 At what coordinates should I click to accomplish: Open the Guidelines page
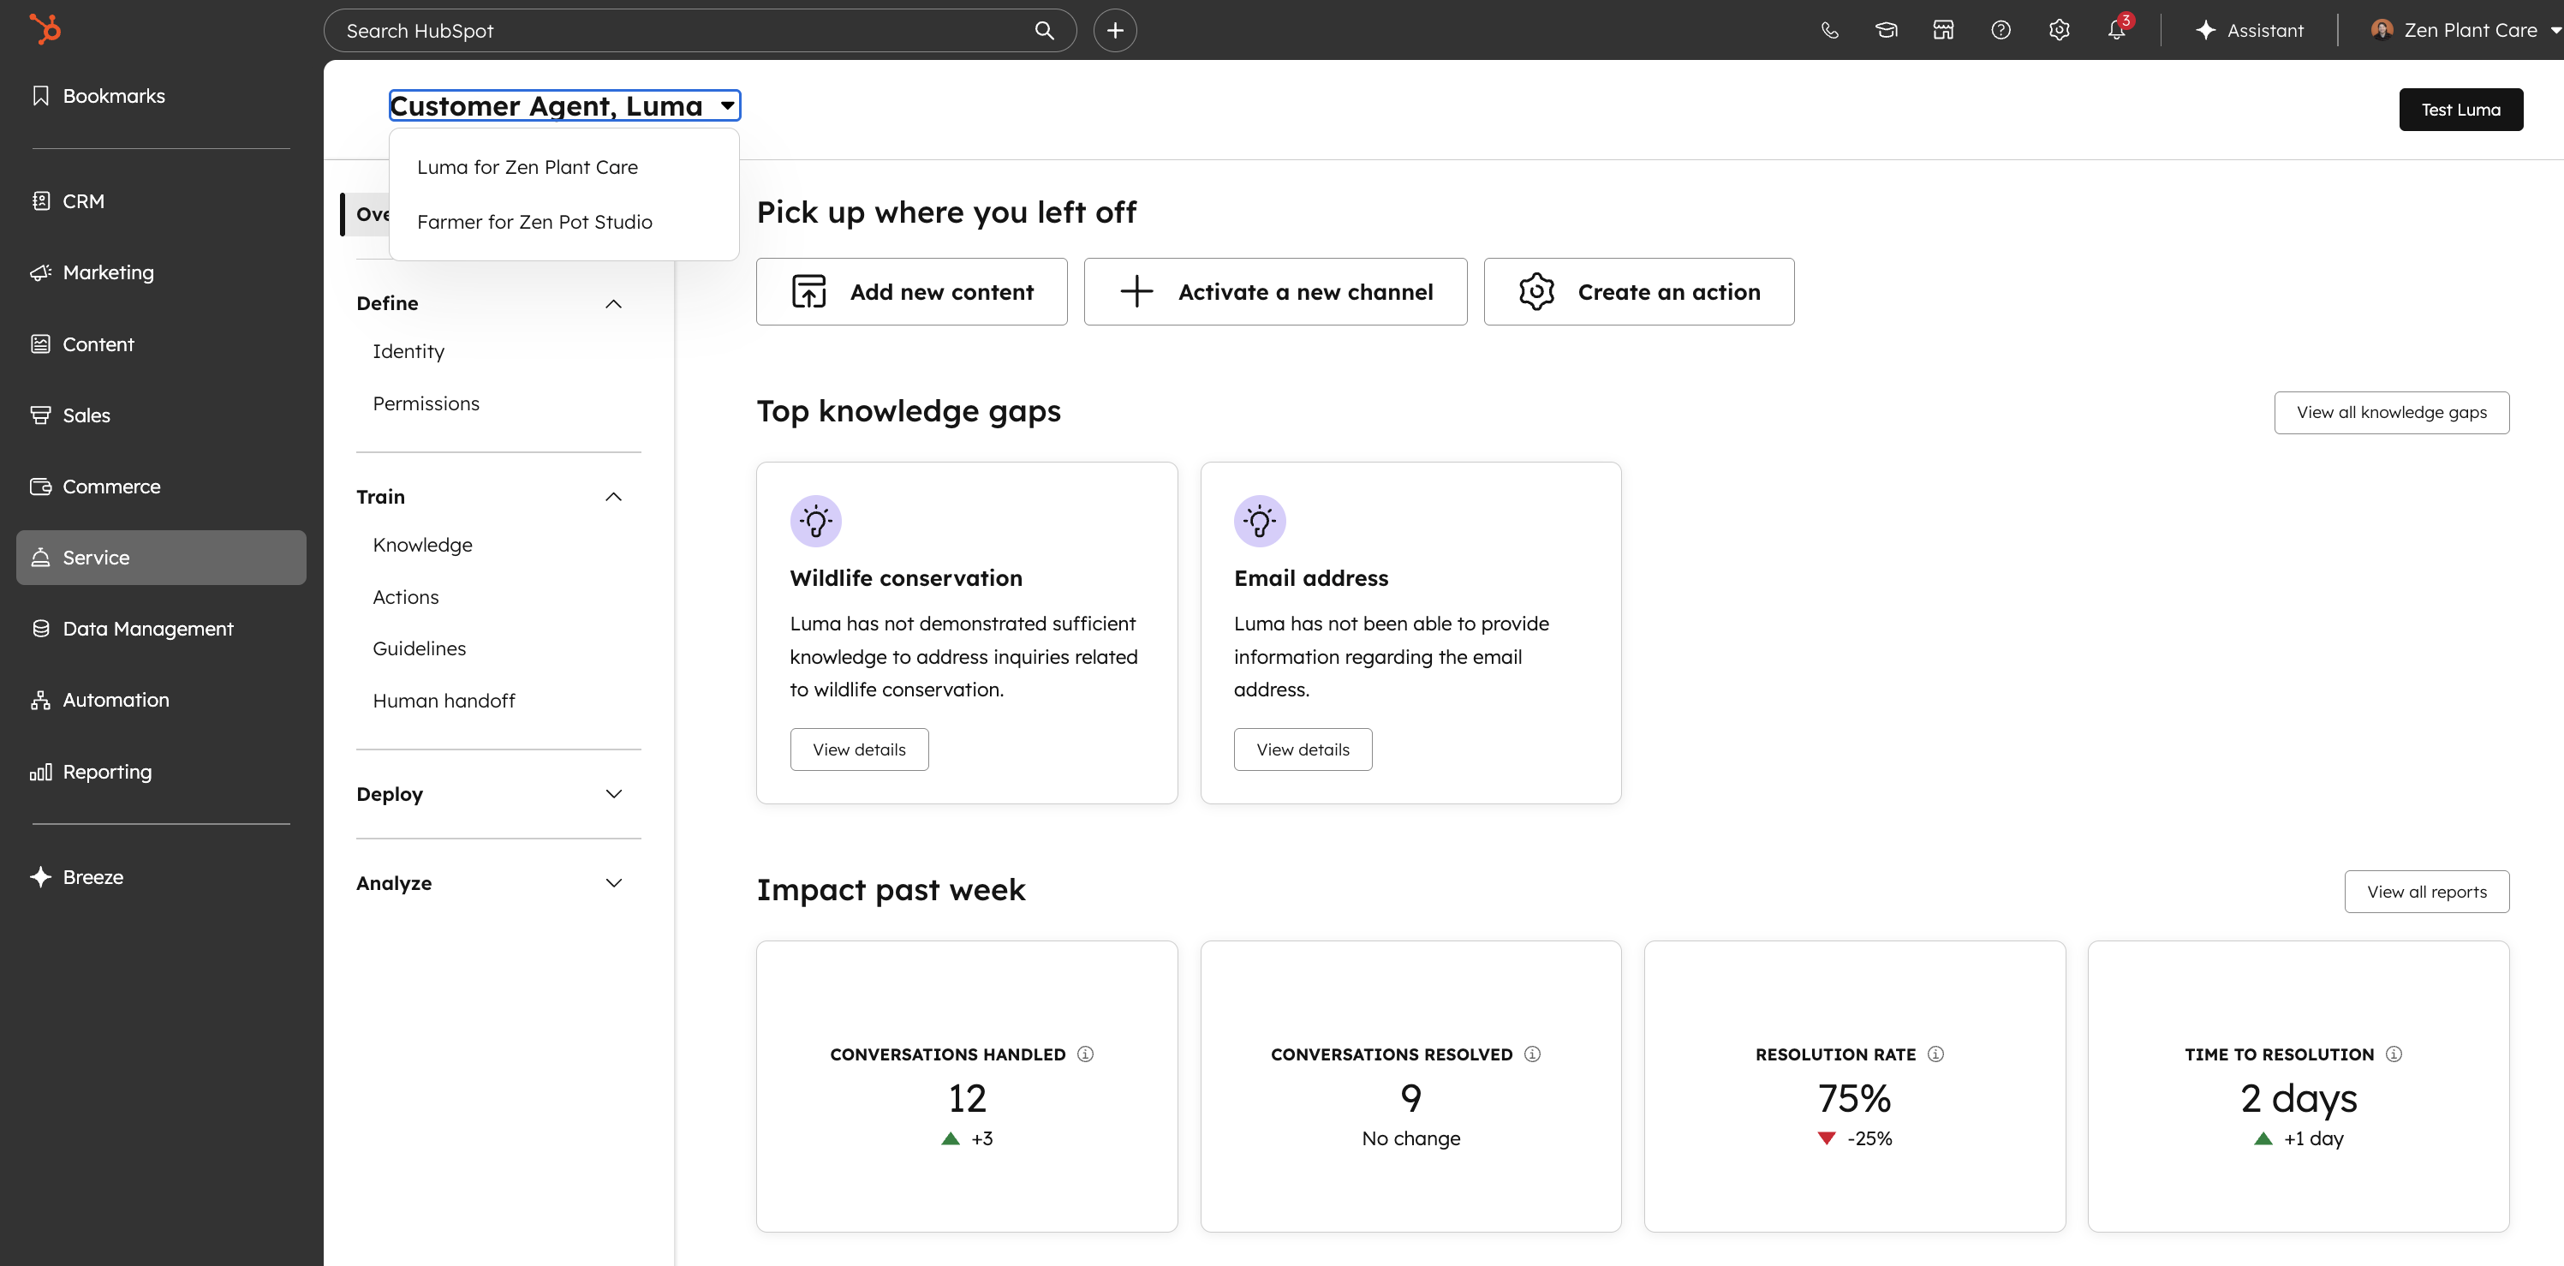point(419,649)
